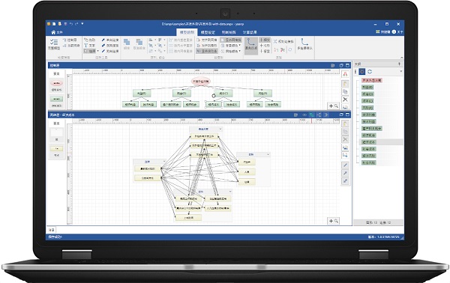Toggle the highlighted grid display option in ribbon
Screen dimensions: 450x283
231,40
